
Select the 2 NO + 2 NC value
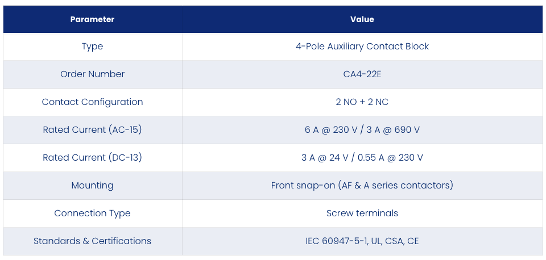coord(362,102)
